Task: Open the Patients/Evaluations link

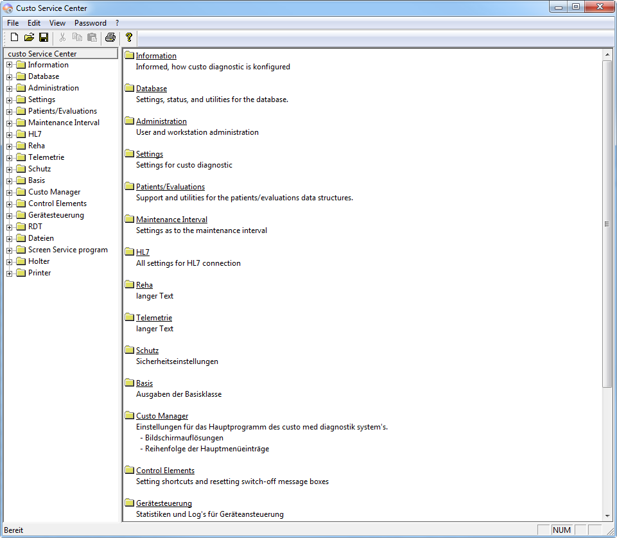Action: [170, 187]
